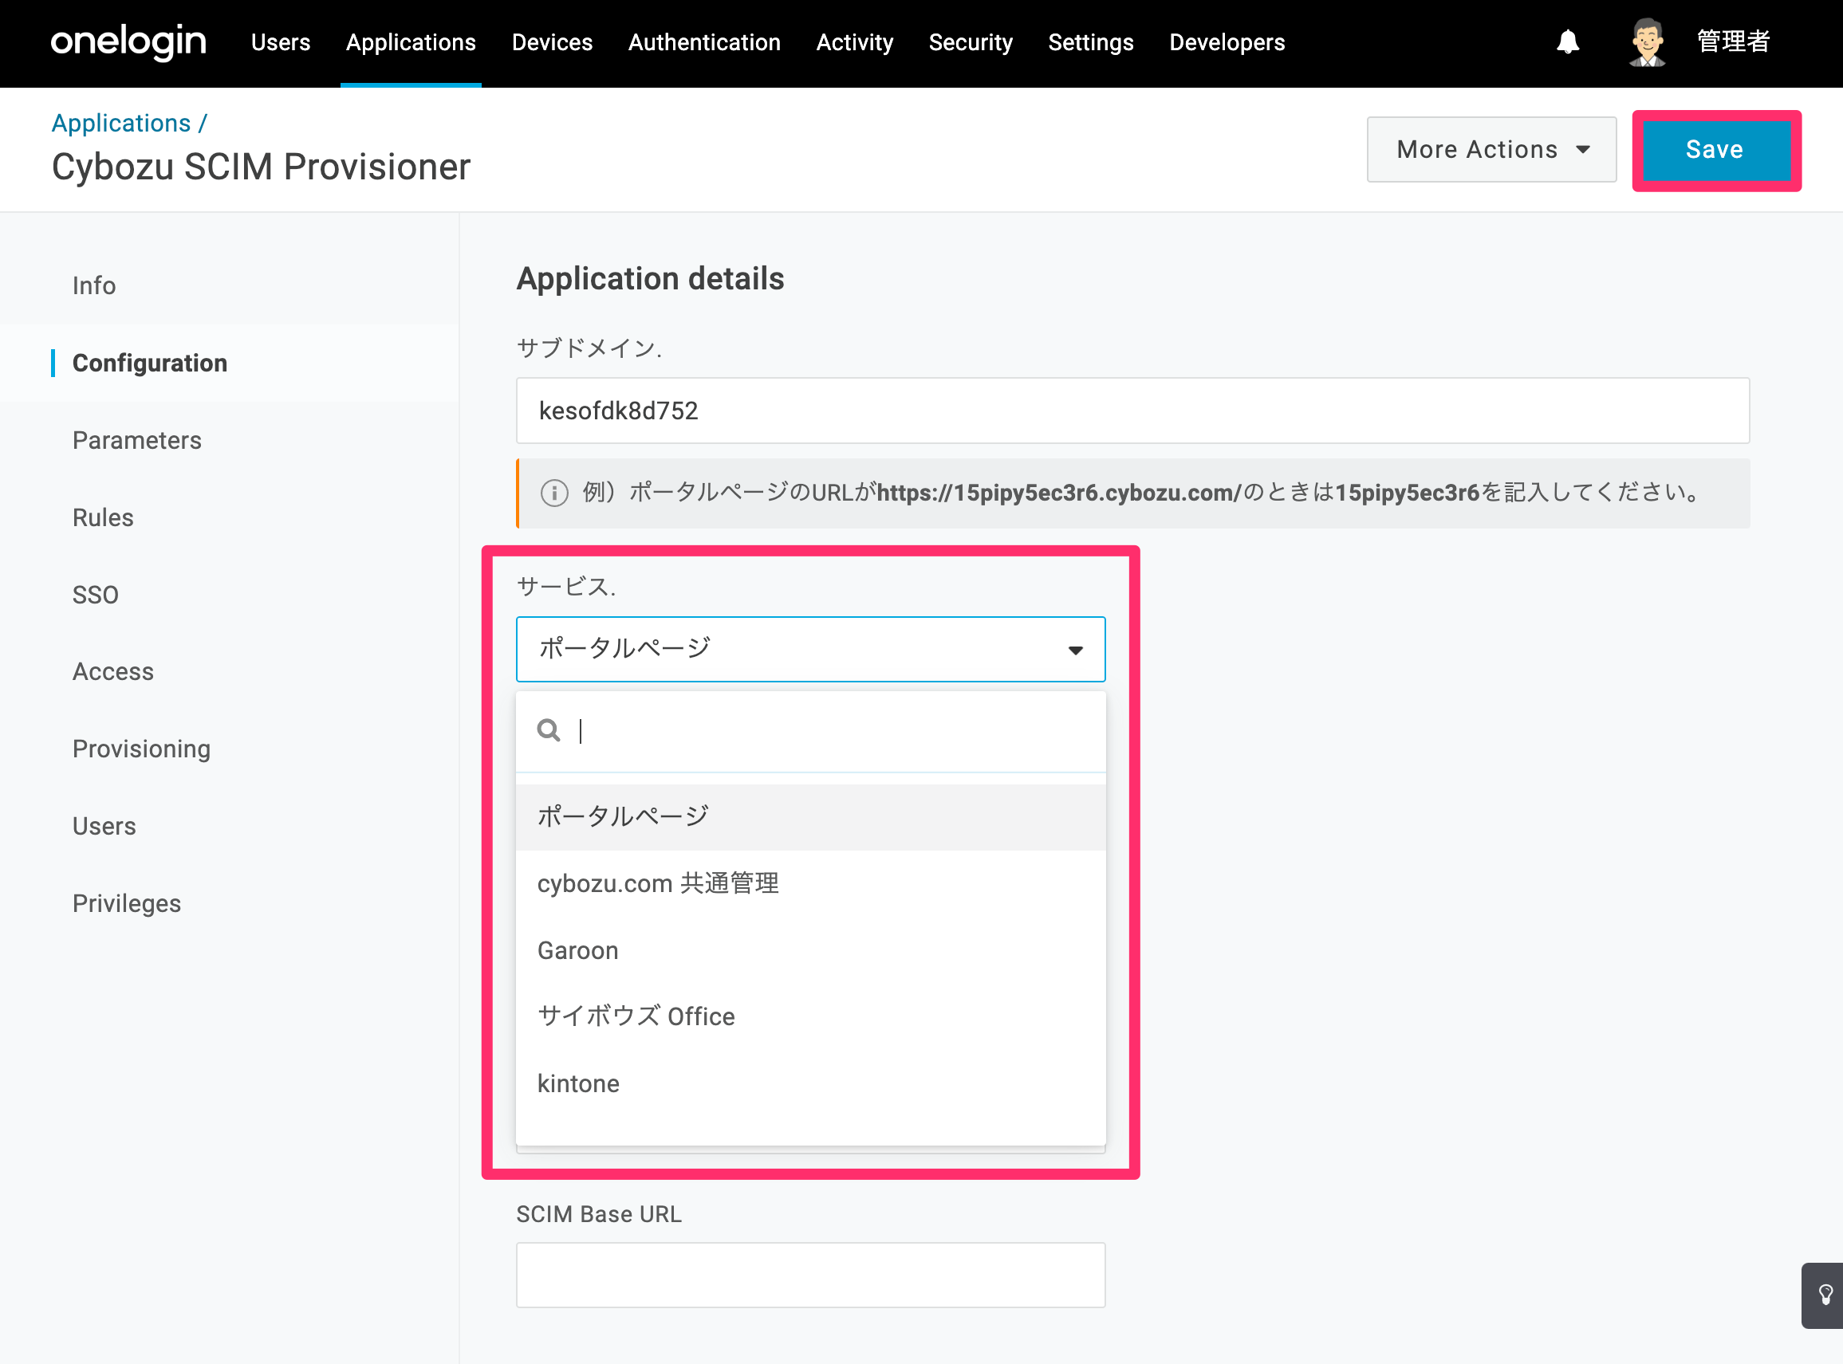Viewport: 1843px width, 1364px height.
Task: Click the SCIM Base URL label
Action: click(x=599, y=1215)
